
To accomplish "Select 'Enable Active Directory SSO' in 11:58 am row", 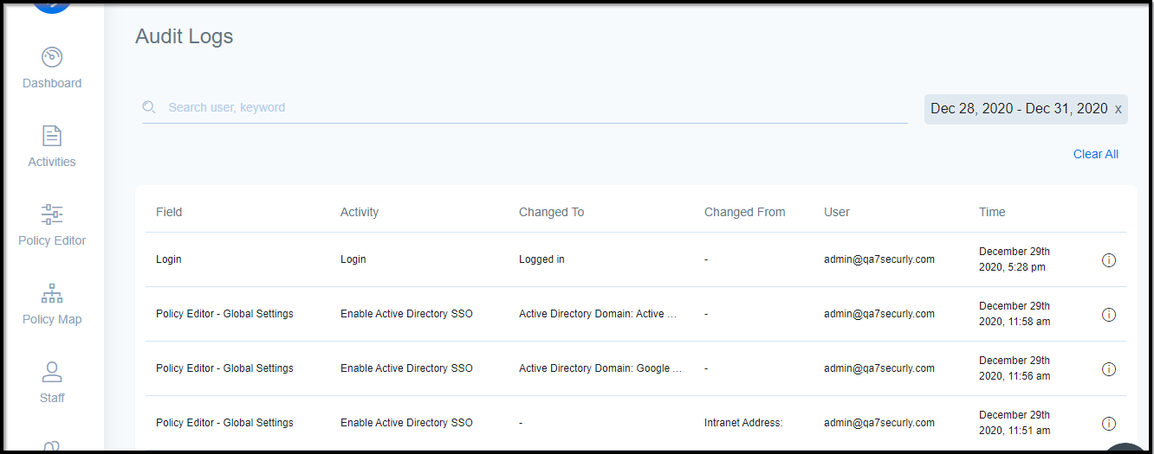I will tap(406, 314).
